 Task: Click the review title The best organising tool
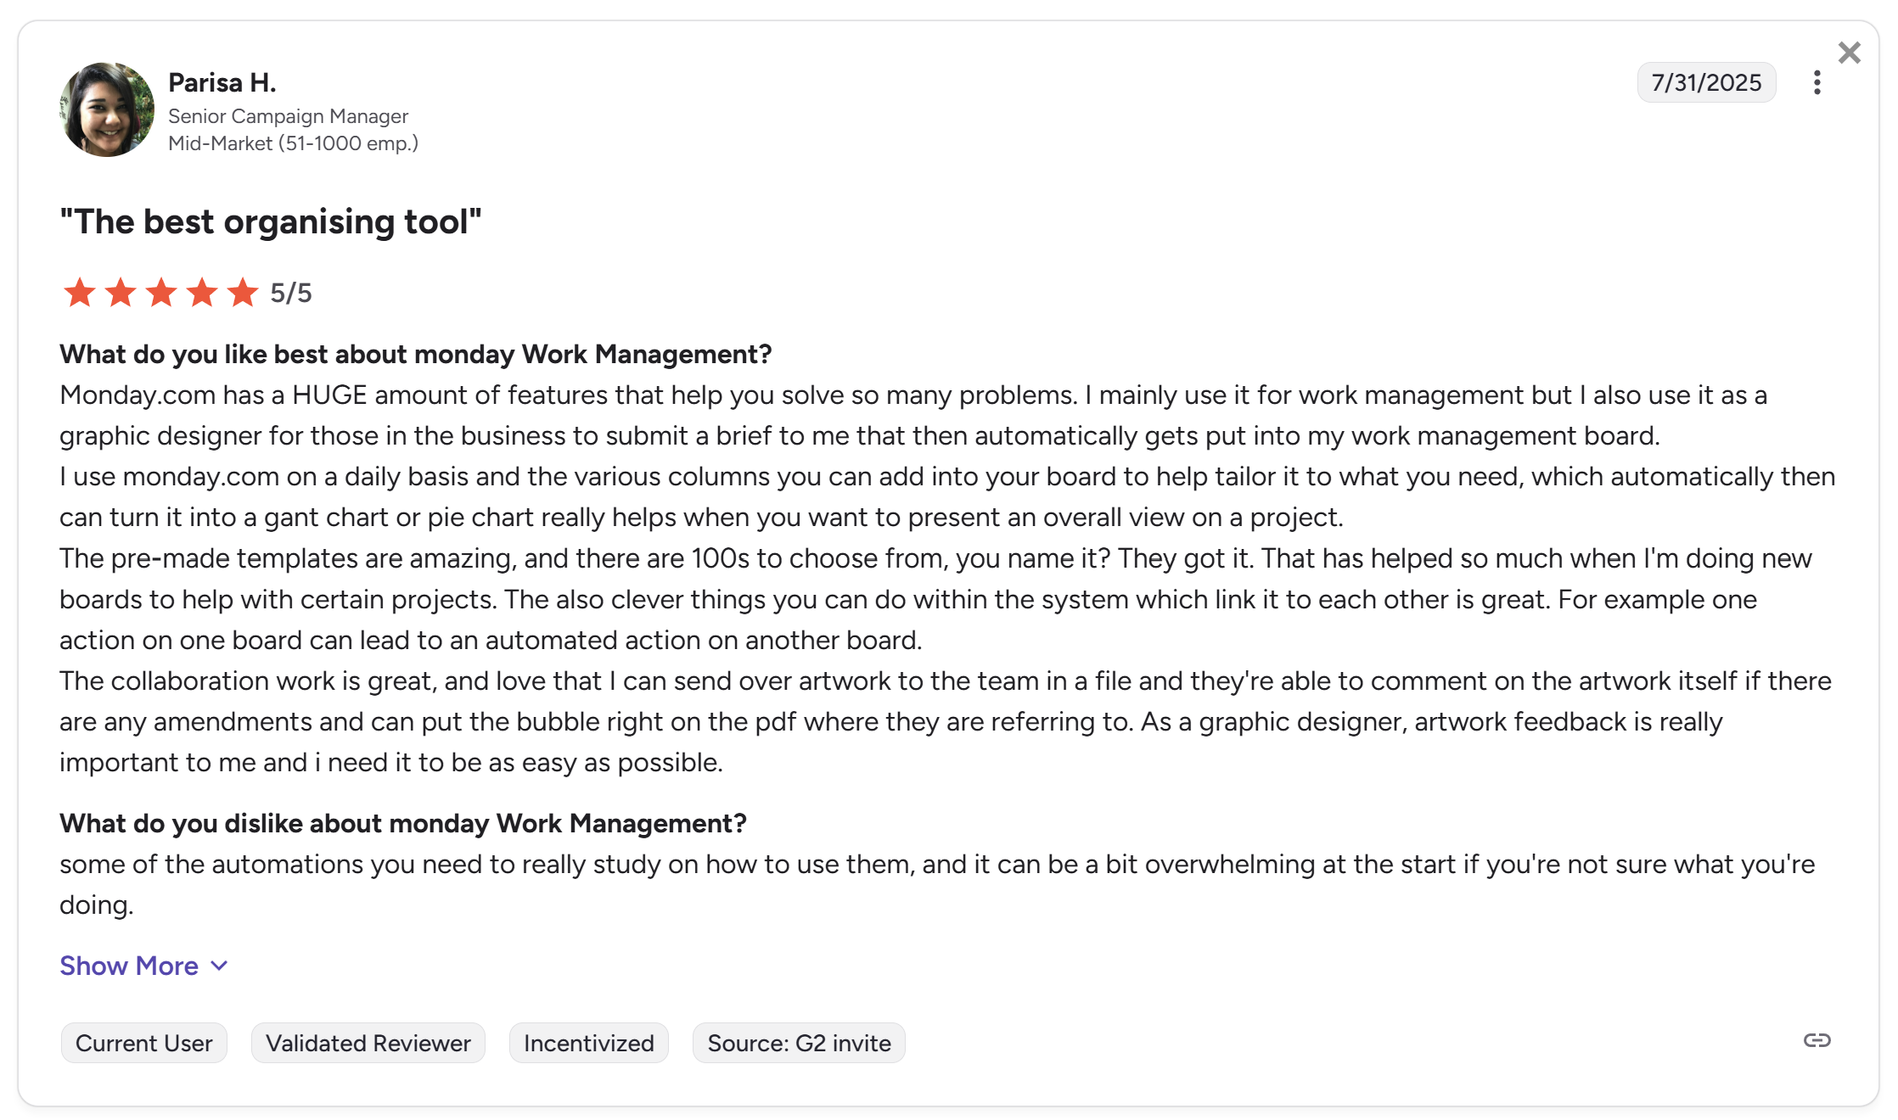click(269, 221)
